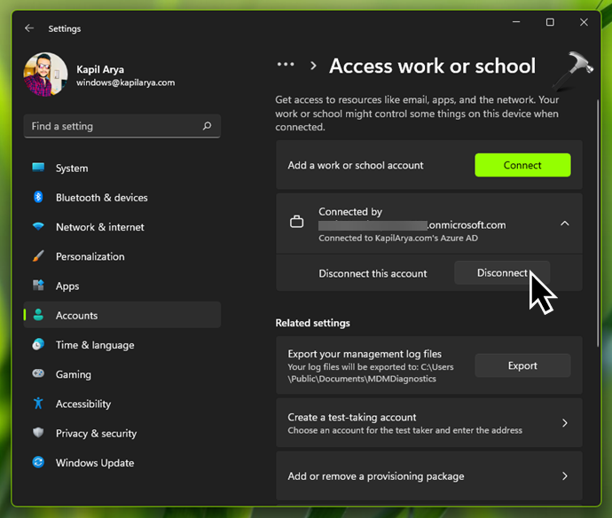Image resolution: width=612 pixels, height=518 pixels.
Task: Click the Gaming controller icon
Action: point(38,373)
